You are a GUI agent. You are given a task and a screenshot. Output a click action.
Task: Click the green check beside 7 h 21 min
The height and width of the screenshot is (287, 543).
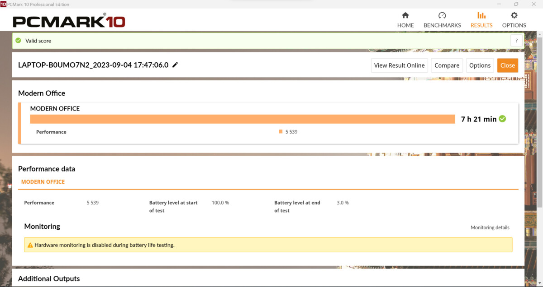(502, 119)
